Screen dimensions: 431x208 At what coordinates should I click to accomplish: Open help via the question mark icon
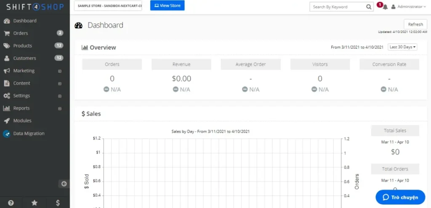[11, 203]
